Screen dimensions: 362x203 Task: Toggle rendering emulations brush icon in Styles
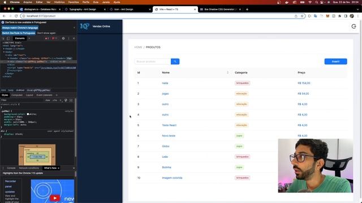(66, 100)
